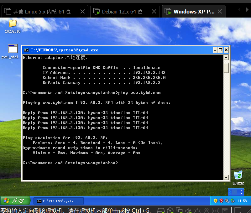Click the previous tabs arrow
The image size is (251, 213).
click(239, 10)
